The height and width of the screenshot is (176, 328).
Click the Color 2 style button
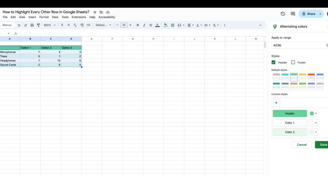tap(290, 132)
